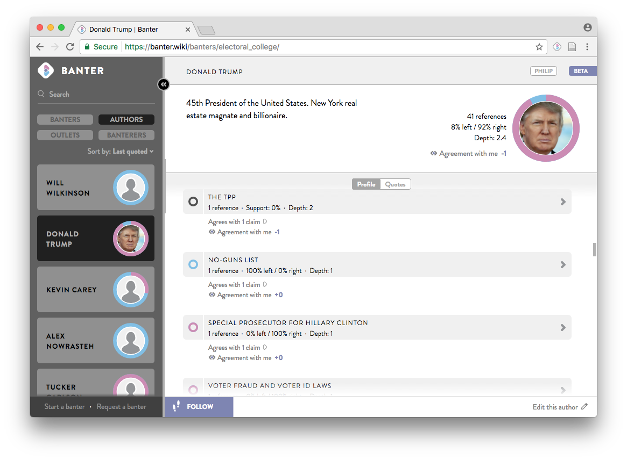The width and height of the screenshot is (627, 460).
Task: Click the NO-GUNS LIST topic title
Action: pyautogui.click(x=233, y=260)
